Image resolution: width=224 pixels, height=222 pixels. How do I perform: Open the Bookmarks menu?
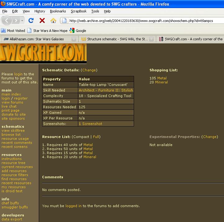point(58,11)
